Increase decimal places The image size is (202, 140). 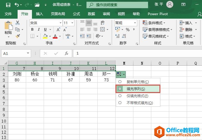pyautogui.click(x=117, y=36)
